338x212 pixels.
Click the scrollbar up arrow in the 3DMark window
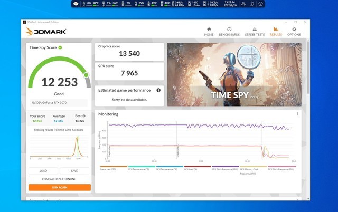[308, 40]
